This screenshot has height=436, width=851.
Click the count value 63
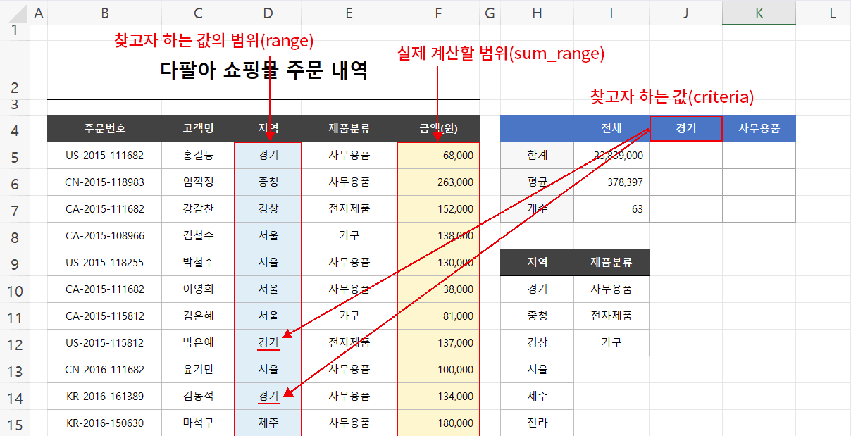637,208
